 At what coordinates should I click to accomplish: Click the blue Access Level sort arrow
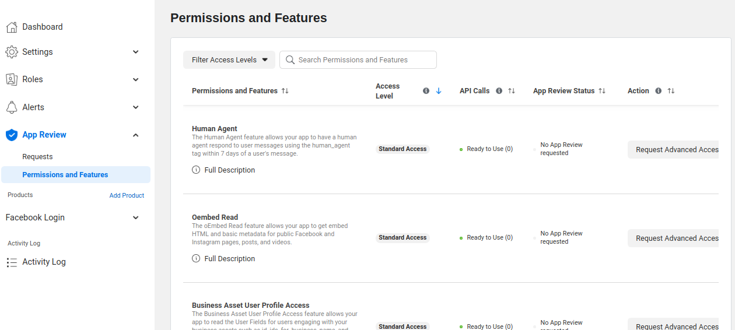pyautogui.click(x=439, y=91)
